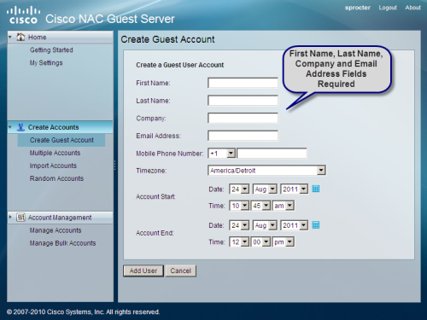Expand the Account Management section arrow
The height and width of the screenshot is (320, 427).
click(x=10, y=217)
